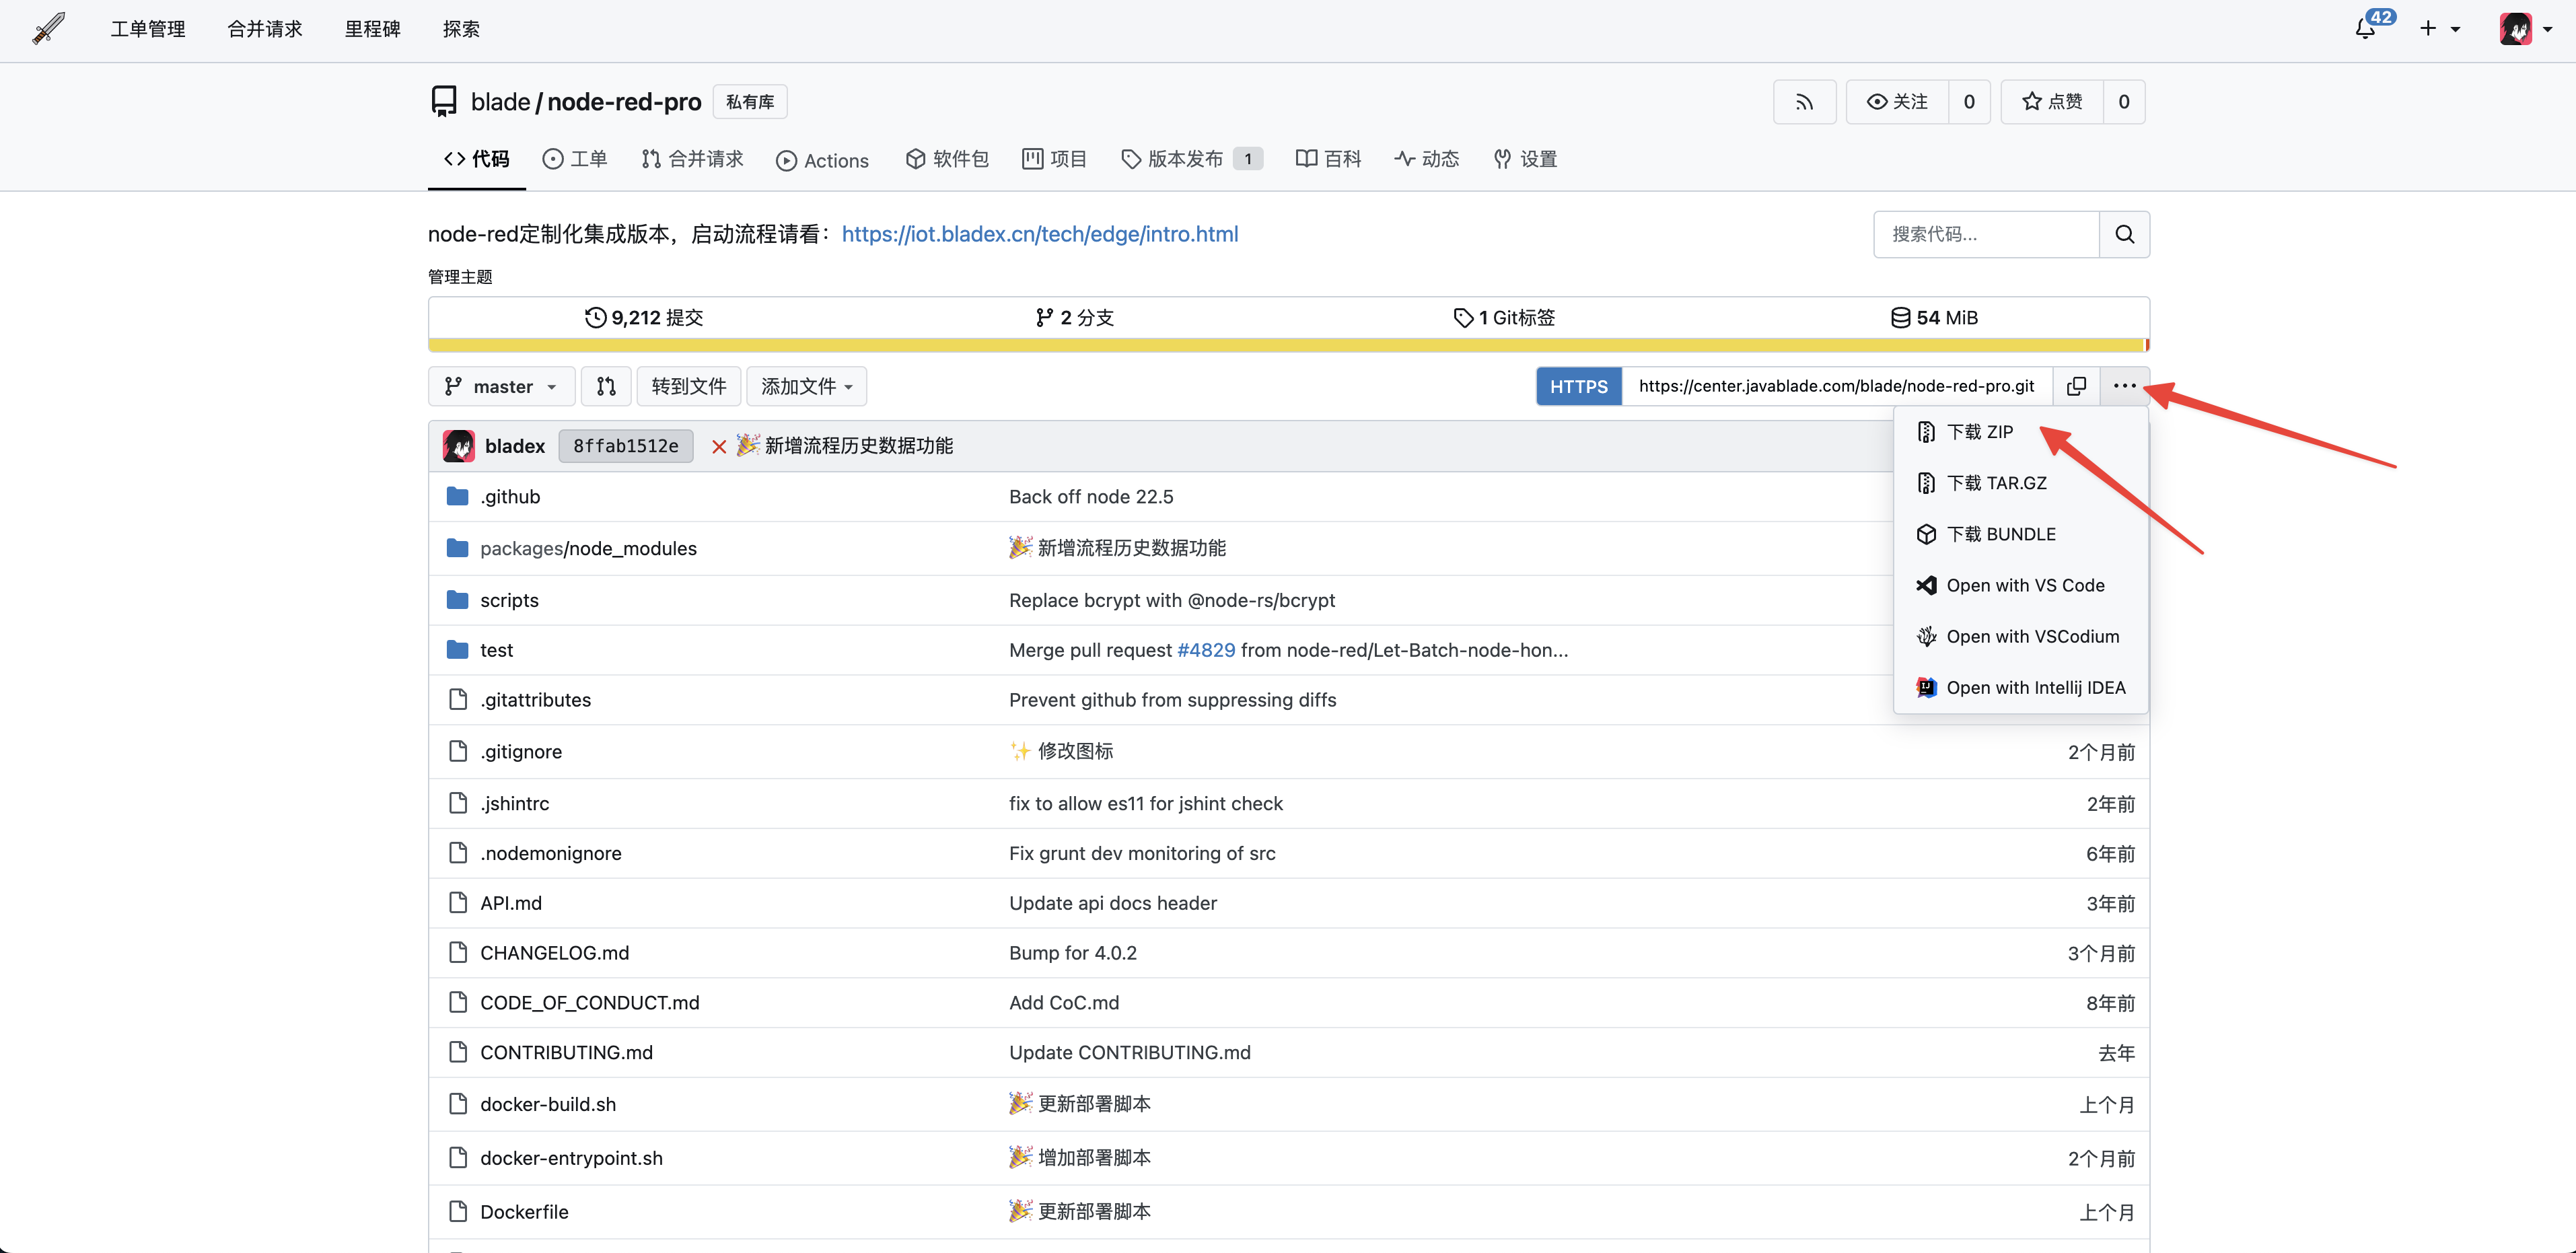This screenshot has height=1253, width=2576.
Task: Open the .gitignore file
Action: click(x=521, y=752)
